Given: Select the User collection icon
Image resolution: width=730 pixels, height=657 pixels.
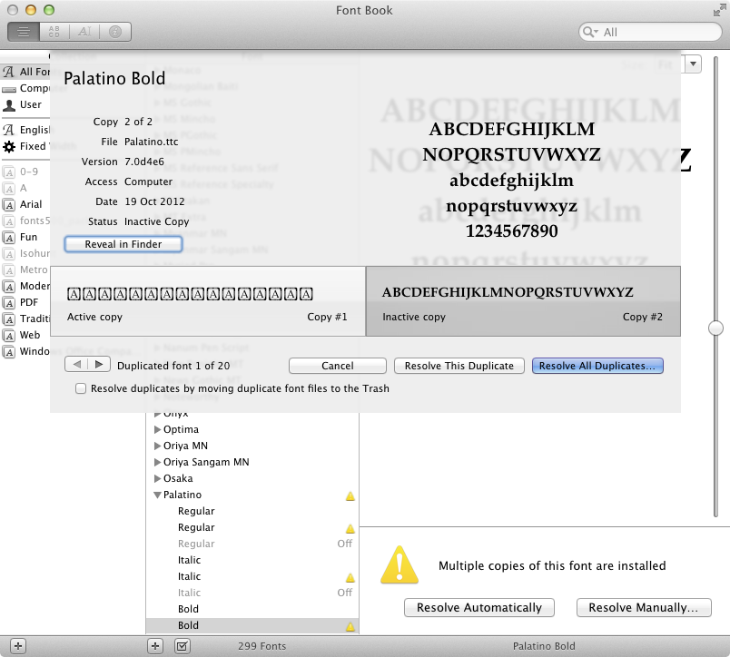Looking at the screenshot, I should click(x=9, y=104).
